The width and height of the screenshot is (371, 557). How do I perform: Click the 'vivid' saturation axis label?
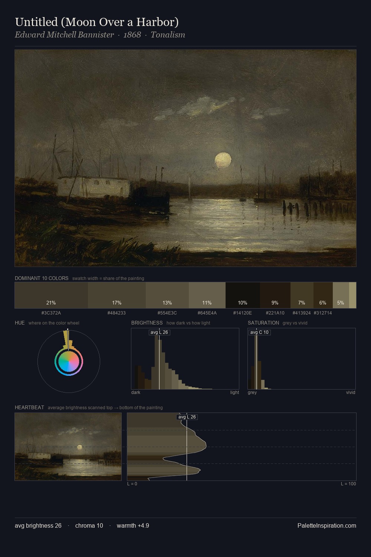[351, 392]
